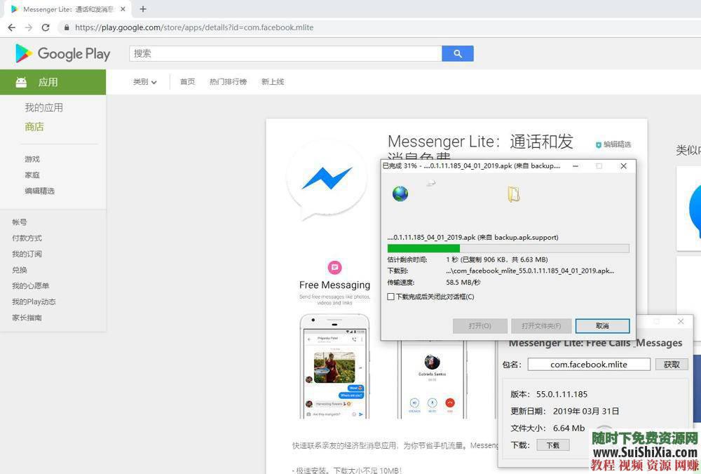Open the 类别 dropdown menu

click(142, 82)
